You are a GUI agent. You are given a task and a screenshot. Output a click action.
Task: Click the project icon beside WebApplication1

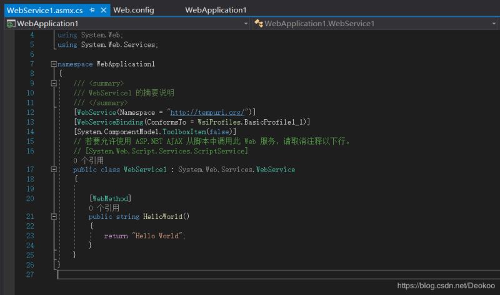pos(11,24)
